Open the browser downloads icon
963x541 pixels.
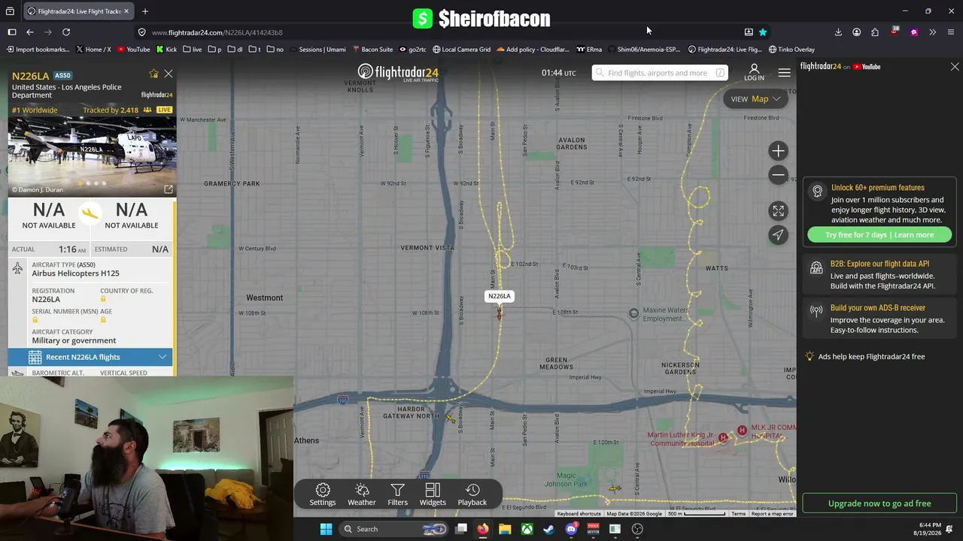click(838, 32)
